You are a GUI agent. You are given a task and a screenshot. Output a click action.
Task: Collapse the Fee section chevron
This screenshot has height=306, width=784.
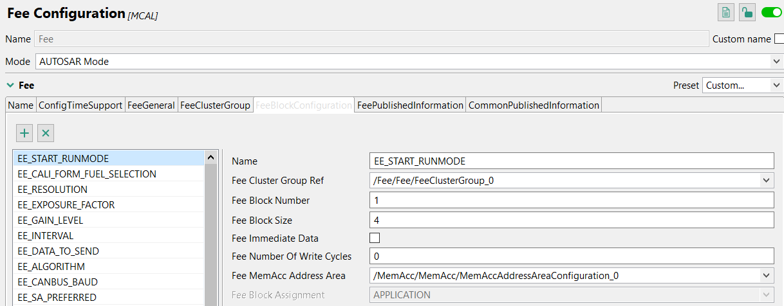(x=10, y=85)
